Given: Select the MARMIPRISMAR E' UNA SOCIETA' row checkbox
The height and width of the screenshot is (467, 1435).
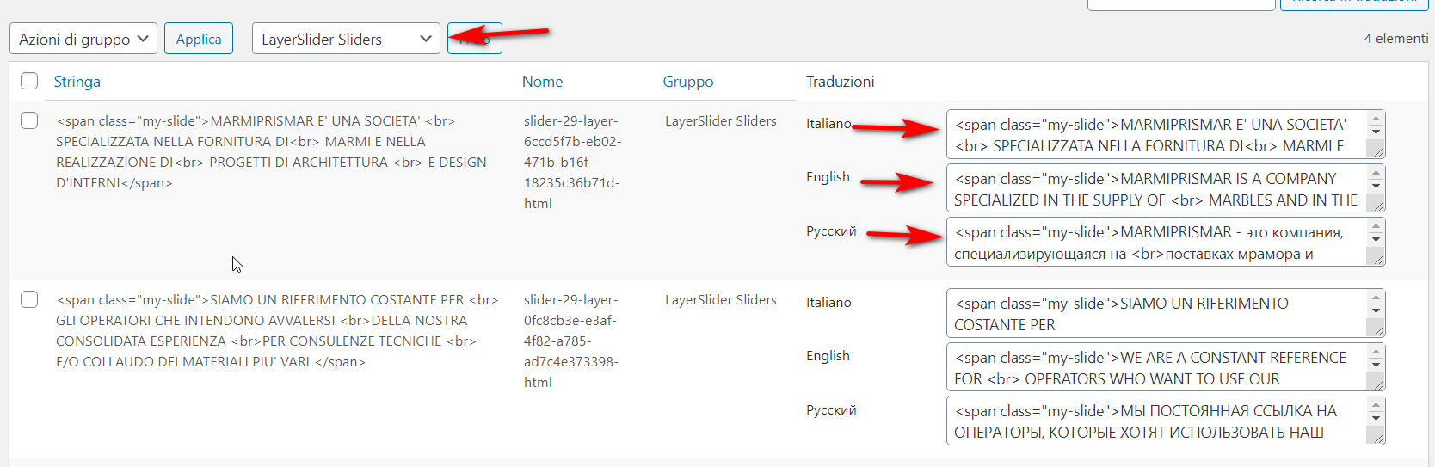Looking at the screenshot, I should coord(29,120).
